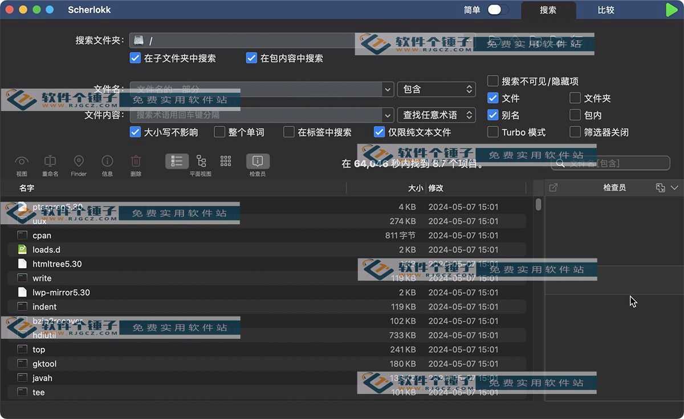The width and height of the screenshot is (684, 419).
Task: Open the 包含 filename match dropdown
Action: point(437,89)
